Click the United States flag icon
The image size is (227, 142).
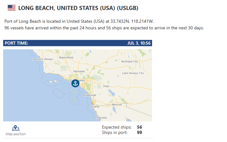coord(12,8)
